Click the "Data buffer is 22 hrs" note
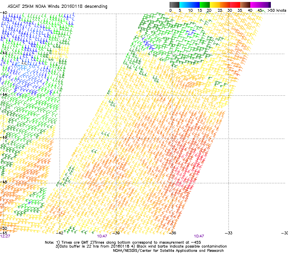Image resolution: width=288 pixels, height=253 pixels. (92, 246)
